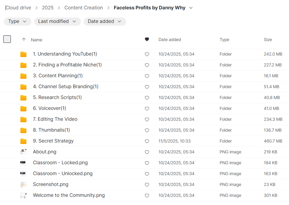Click folder icon for Content Planning

[x=23, y=76]
